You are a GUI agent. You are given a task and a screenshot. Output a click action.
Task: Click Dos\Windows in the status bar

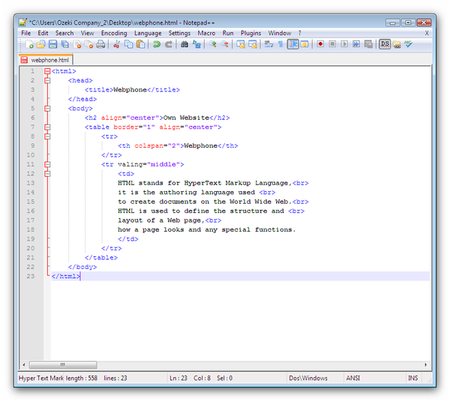(x=308, y=378)
